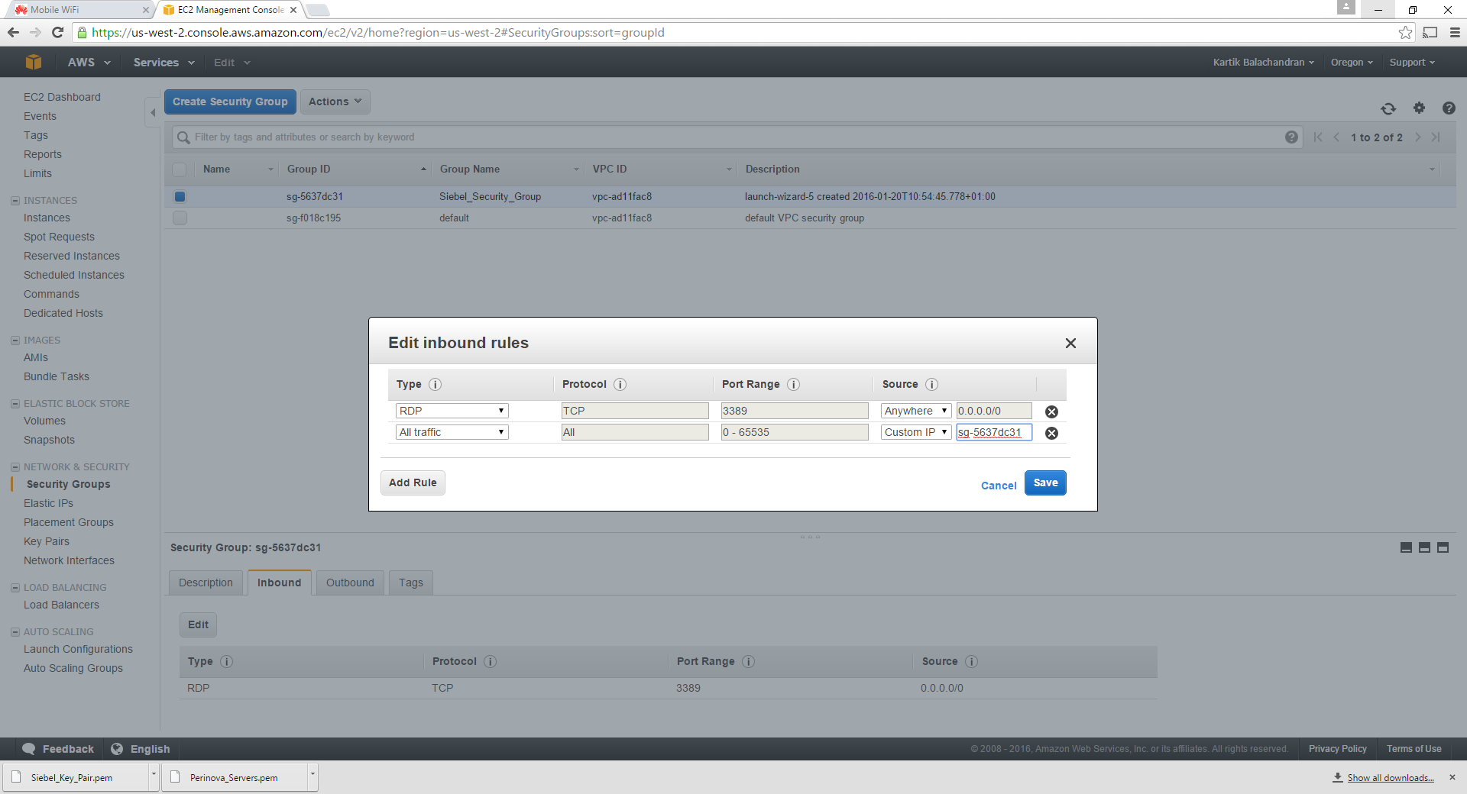Open the Anywhere source dropdown

[x=916, y=411]
